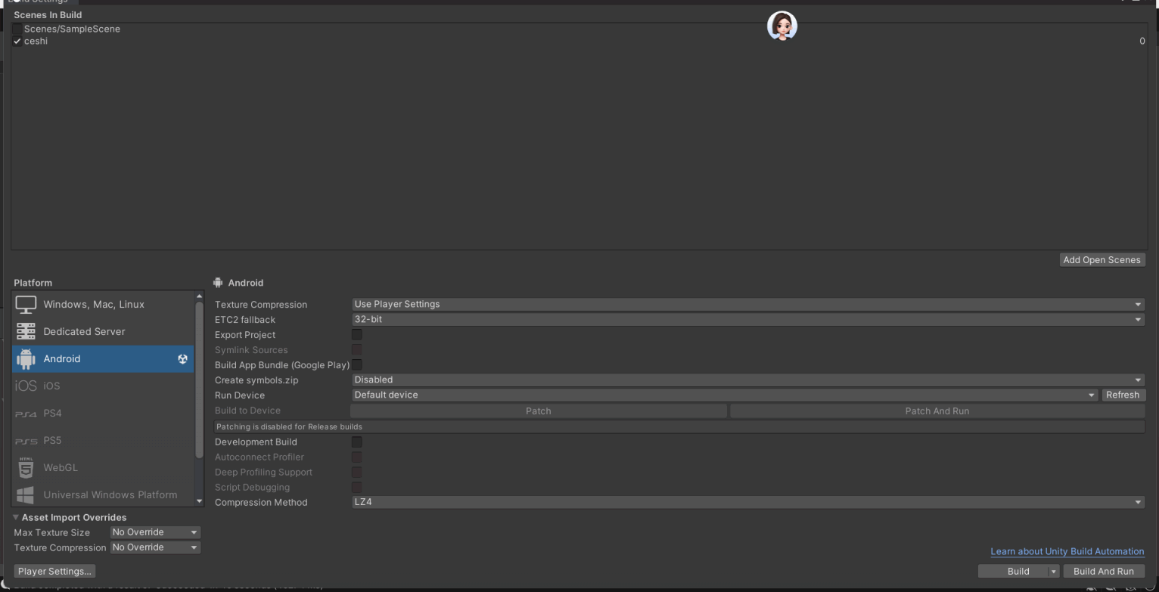
Task: Toggle Build App Bundle (Google Play) checkbox
Action: [356, 365]
